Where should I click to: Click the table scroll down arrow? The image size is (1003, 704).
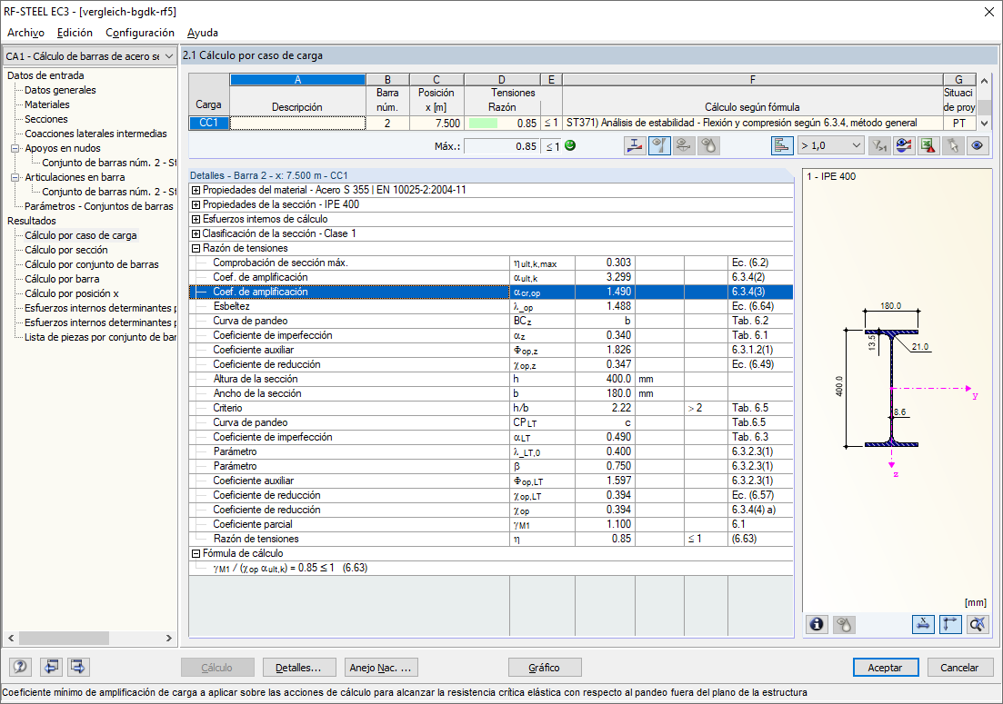coord(985,124)
